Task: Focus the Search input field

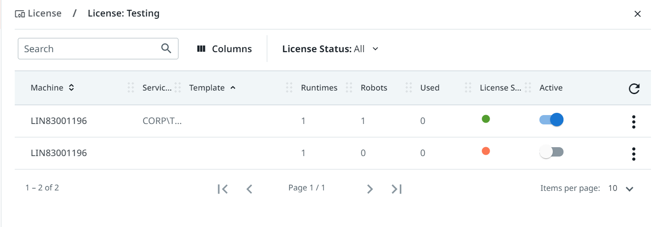Action: [89, 49]
